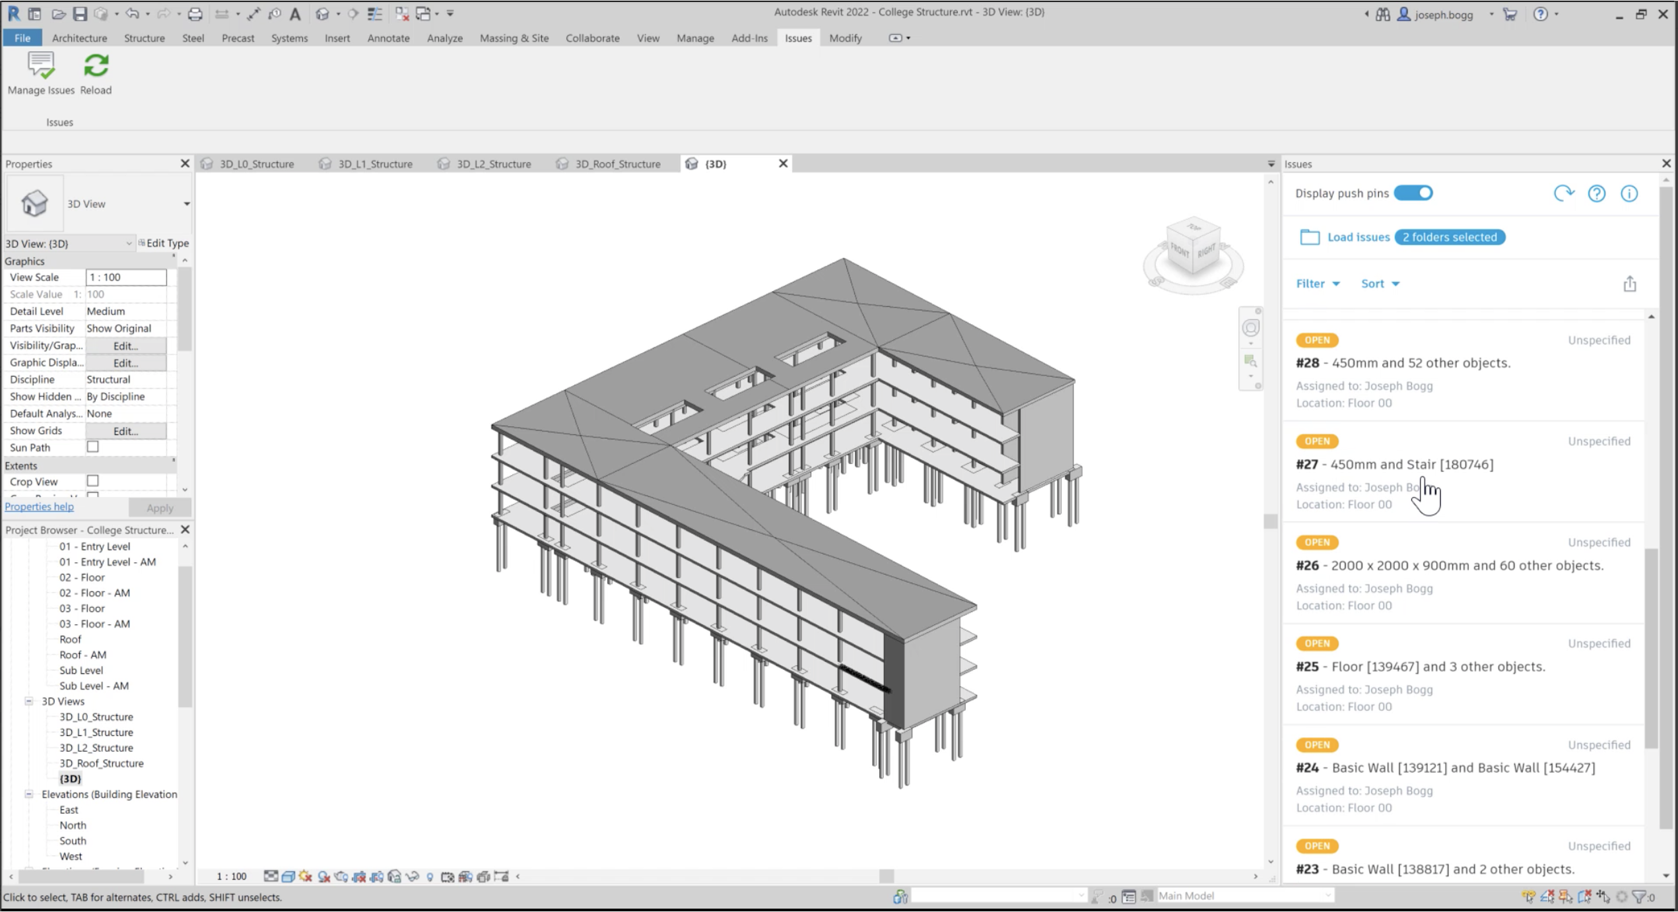Viewport: 1678px width, 912px height.
Task: Click the Print icon in quick access toolbar
Action: [195, 13]
